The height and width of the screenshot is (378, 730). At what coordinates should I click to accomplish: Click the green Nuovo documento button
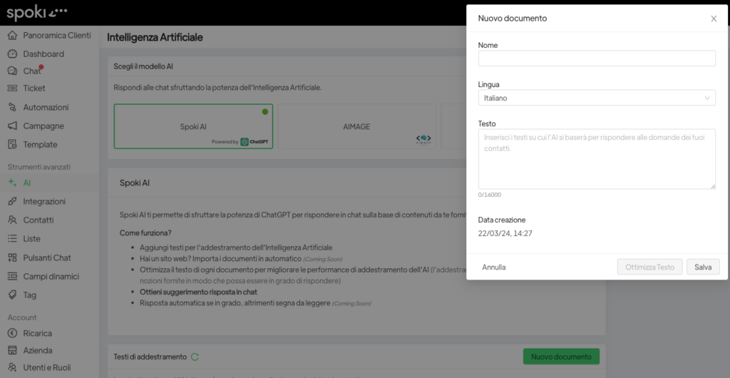(561, 357)
